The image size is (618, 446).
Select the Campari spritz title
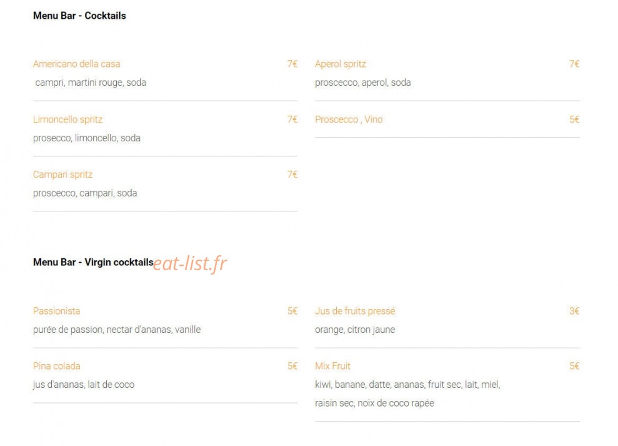coord(62,175)
